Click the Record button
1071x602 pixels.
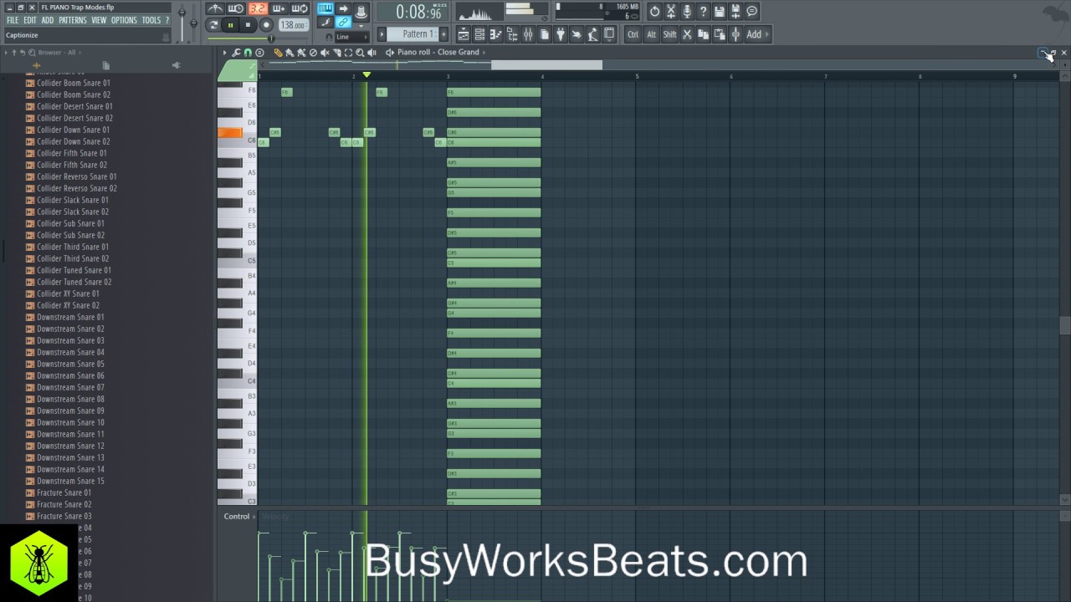(266, 25)
